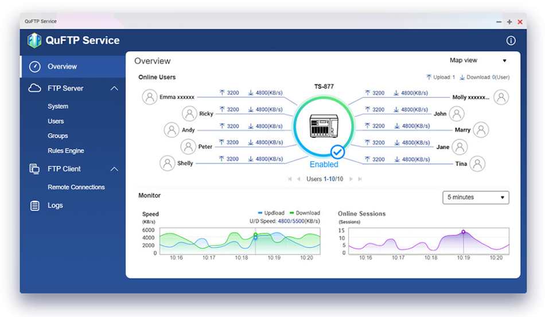
Task: Click the TS-877 device name
Action: (324, 87)
